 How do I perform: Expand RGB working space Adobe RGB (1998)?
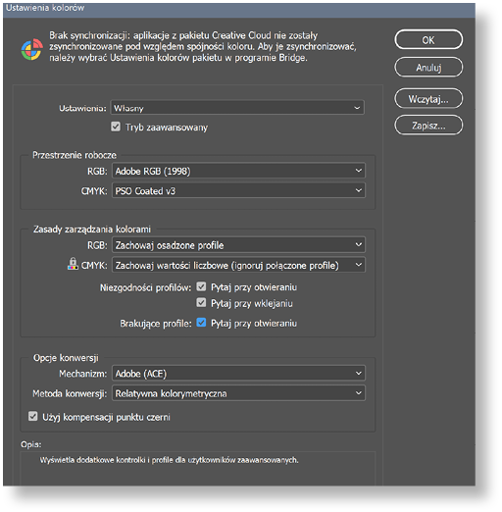click(x=238, y=171)
